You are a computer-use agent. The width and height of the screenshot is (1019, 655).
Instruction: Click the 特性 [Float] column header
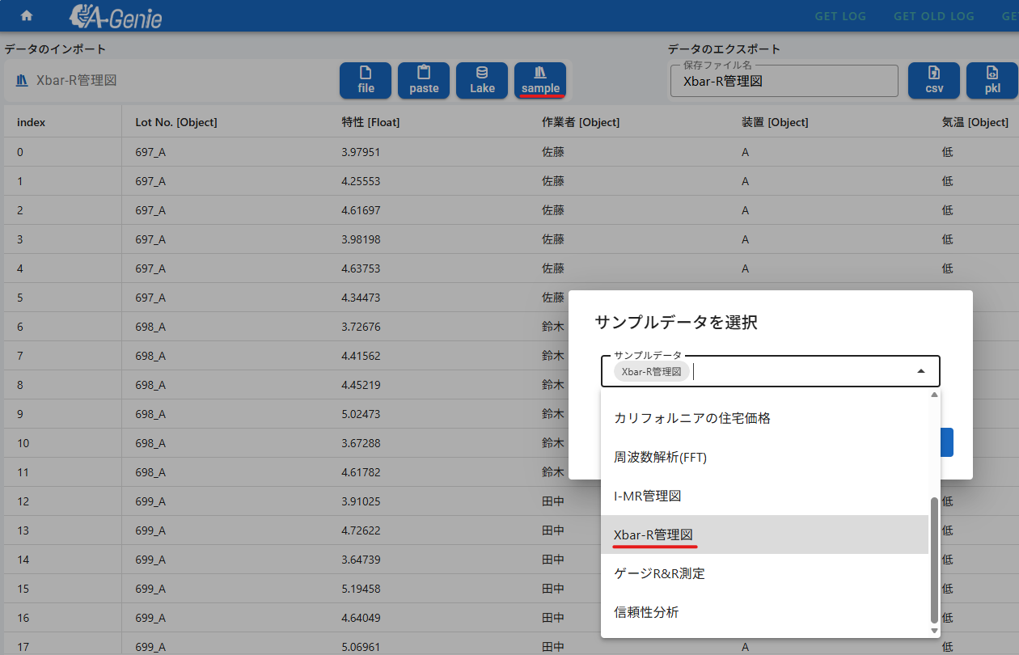click(x=370, y=122)
